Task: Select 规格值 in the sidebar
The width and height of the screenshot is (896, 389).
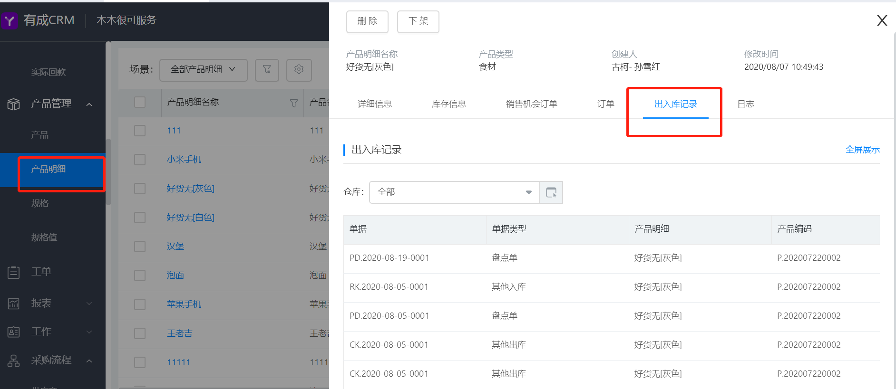Action: coord(44,237)
